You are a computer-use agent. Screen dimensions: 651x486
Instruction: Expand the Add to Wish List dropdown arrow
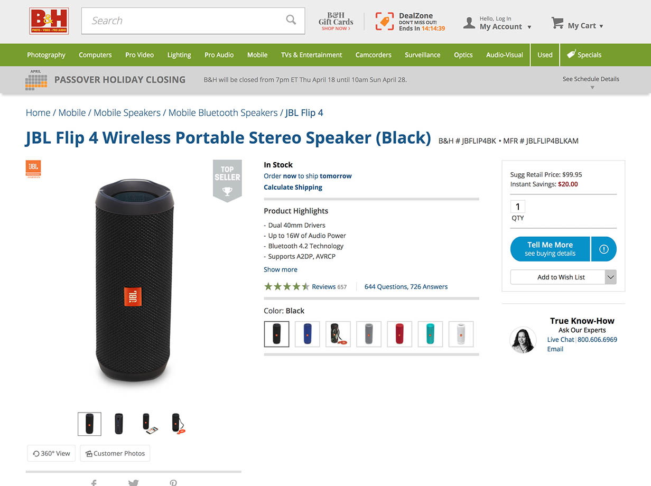610,277
